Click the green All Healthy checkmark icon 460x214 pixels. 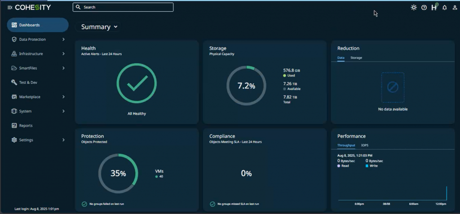[137, 83]
